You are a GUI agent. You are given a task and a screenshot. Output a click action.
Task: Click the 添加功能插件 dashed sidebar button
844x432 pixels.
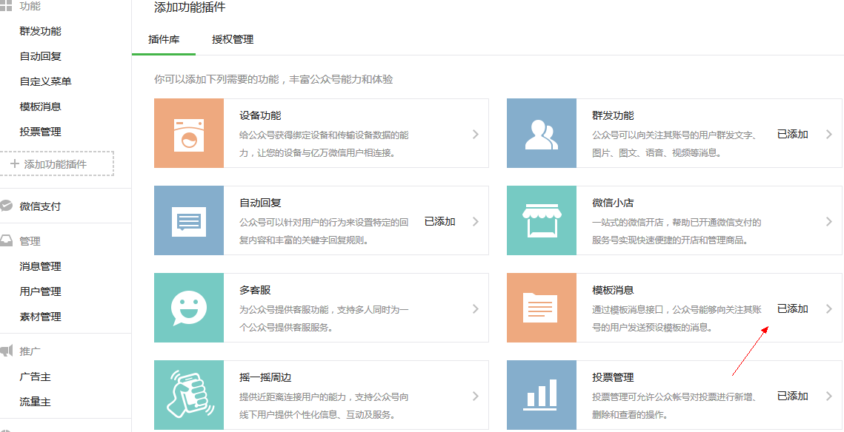coord(56,164)
